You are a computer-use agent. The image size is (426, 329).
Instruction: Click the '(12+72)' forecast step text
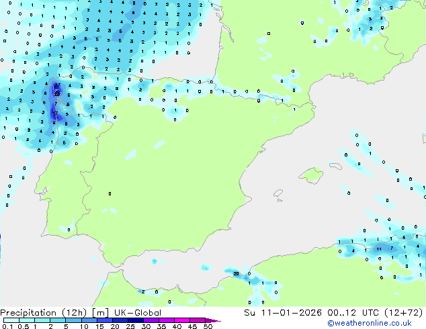tap(404, 313)
